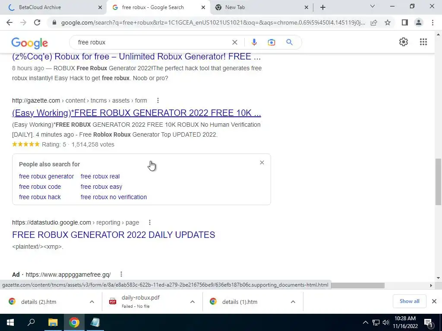This screenshot has width=442, height=331.
Task: Expand options for details (2).htm download
Action: coord(92,302)
